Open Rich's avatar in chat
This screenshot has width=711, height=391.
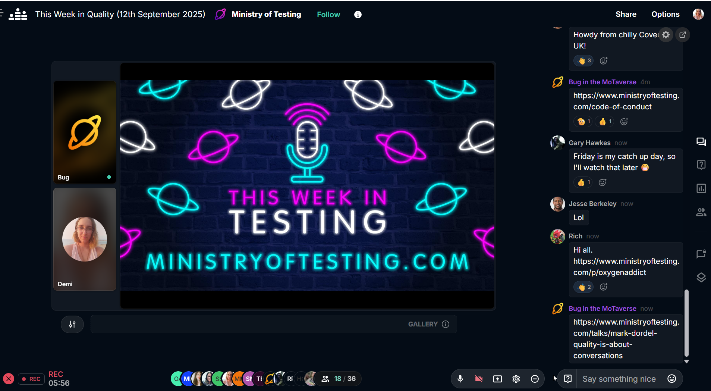pos(558,237)
